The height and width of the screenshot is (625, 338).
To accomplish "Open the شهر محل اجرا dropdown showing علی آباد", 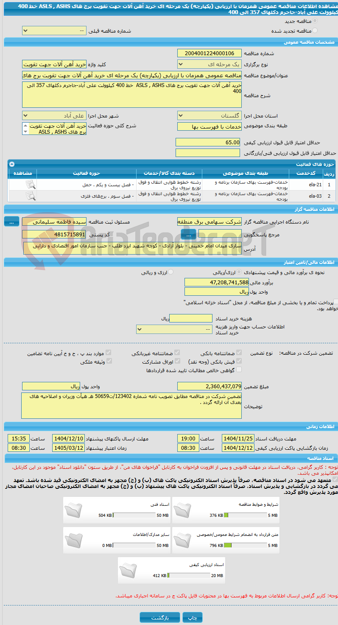I will point(54,115).
